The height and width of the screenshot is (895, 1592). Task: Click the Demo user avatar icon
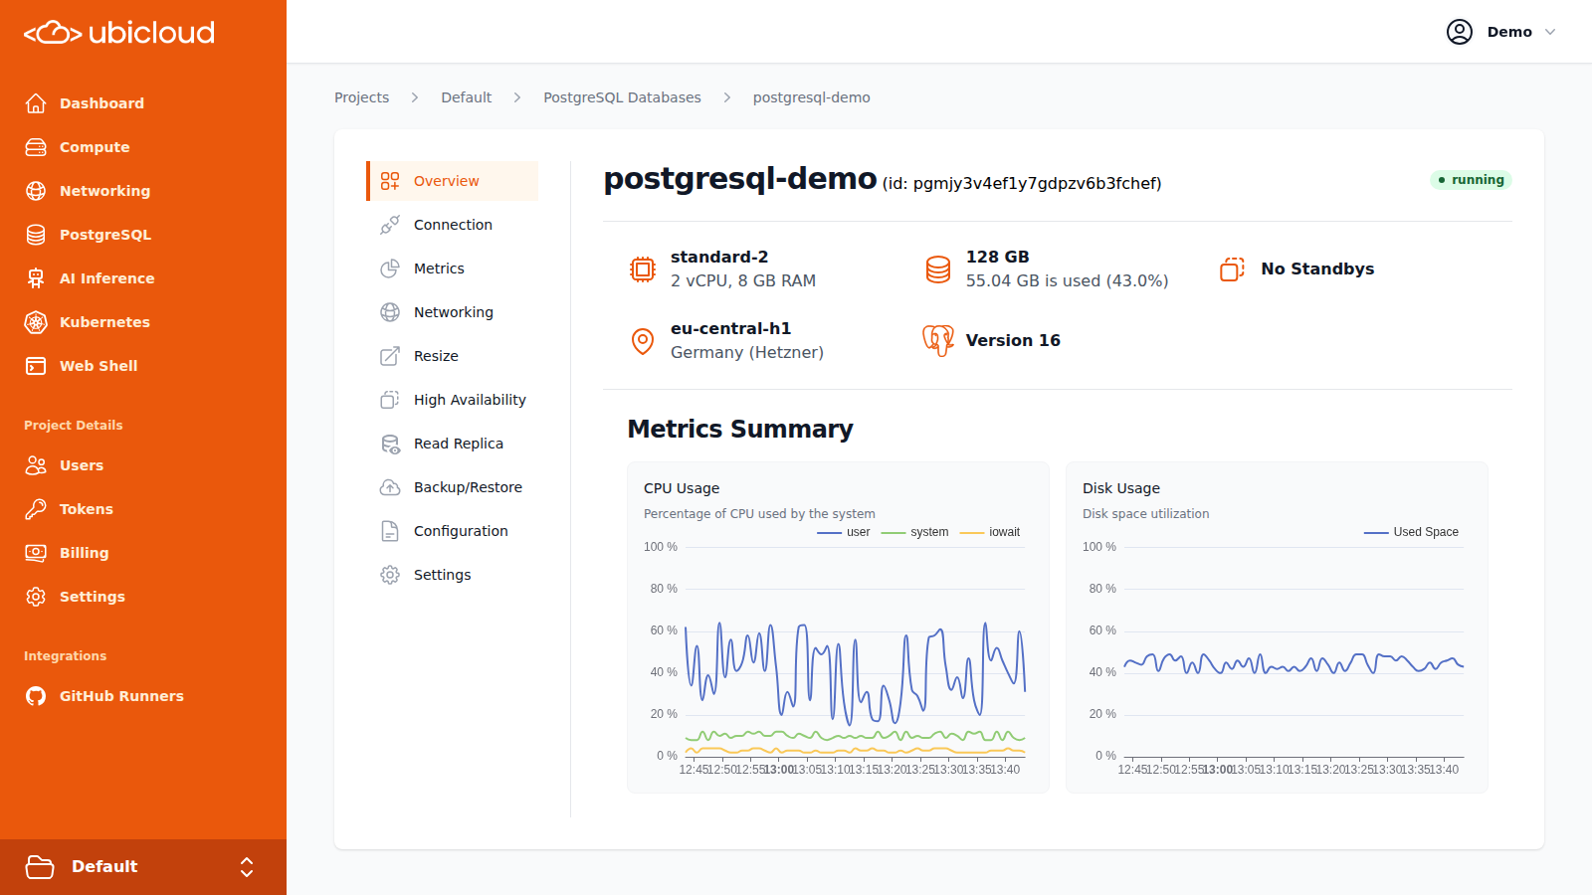[x=1460, y=32]
